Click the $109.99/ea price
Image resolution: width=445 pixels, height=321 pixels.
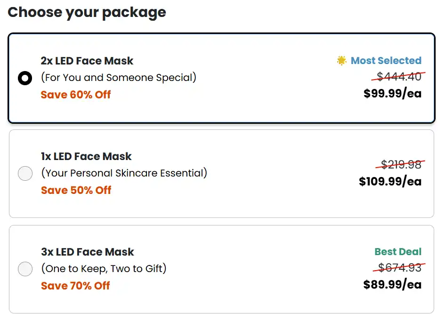390,181
